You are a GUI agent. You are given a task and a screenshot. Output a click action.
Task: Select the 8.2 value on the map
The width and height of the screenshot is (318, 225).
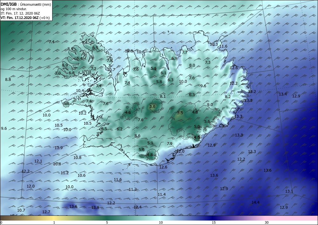pos(228,97)
